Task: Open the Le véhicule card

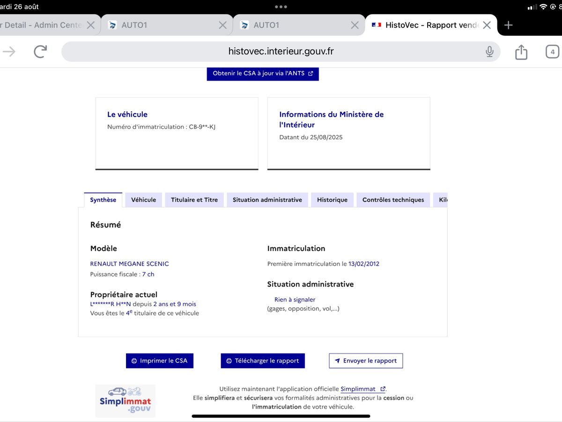Action: [x=177, y=134]
